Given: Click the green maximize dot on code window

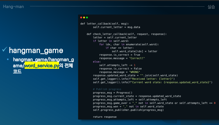Looking at the screenshot, I should tap(87, 18).
